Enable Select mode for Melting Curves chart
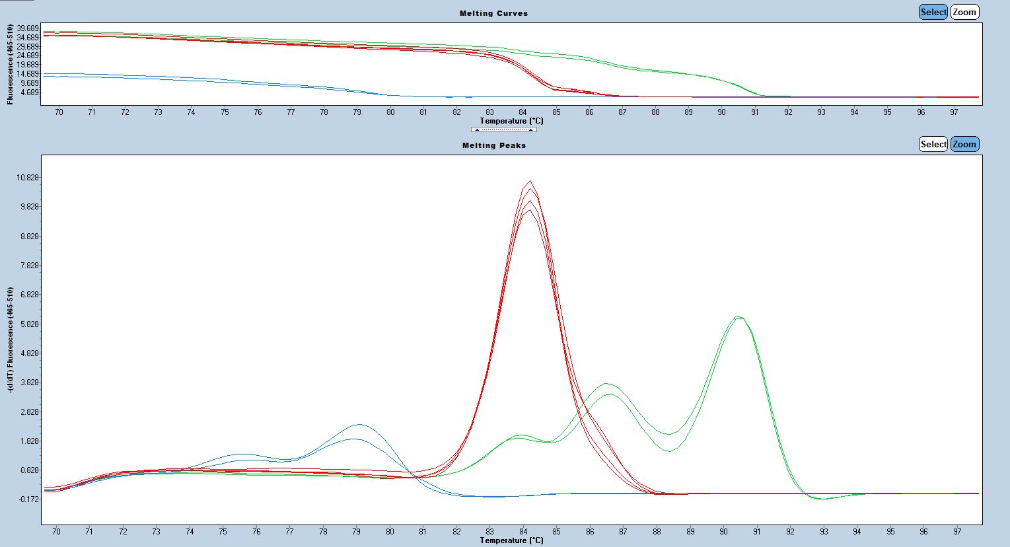The width and height of the screenshot is (1010, 547). click(x=933, y=12)
